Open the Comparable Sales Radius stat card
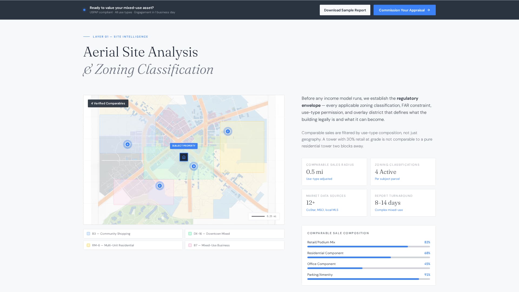The width and height of the screenshot is (519, 292). tap(334, 172)
